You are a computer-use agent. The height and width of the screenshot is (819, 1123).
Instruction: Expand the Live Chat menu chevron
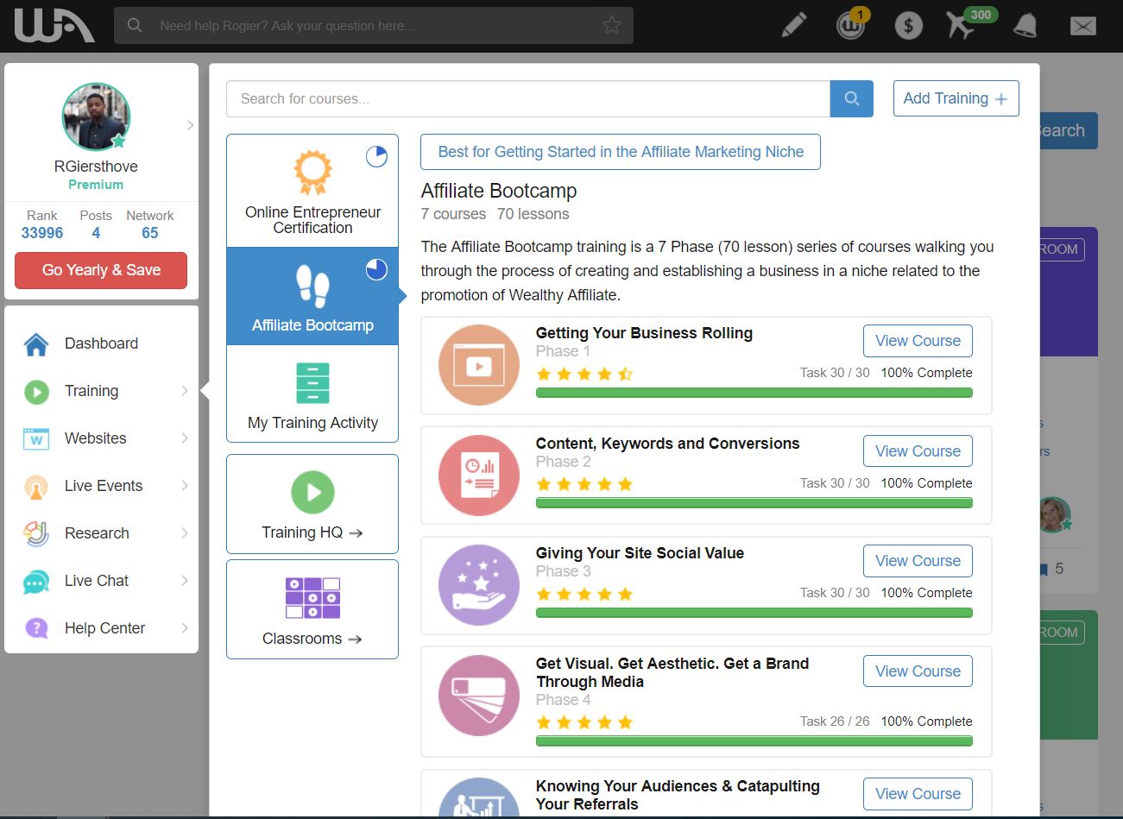pyautogui.click(x=184, y=581)
